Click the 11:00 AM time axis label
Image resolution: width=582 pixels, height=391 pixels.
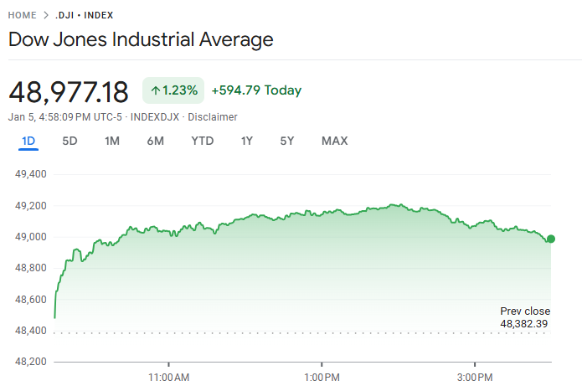point(169,378)
